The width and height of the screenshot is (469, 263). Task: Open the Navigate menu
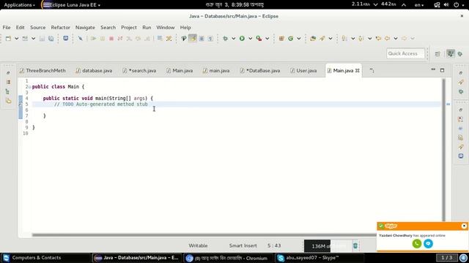(85, 28)
